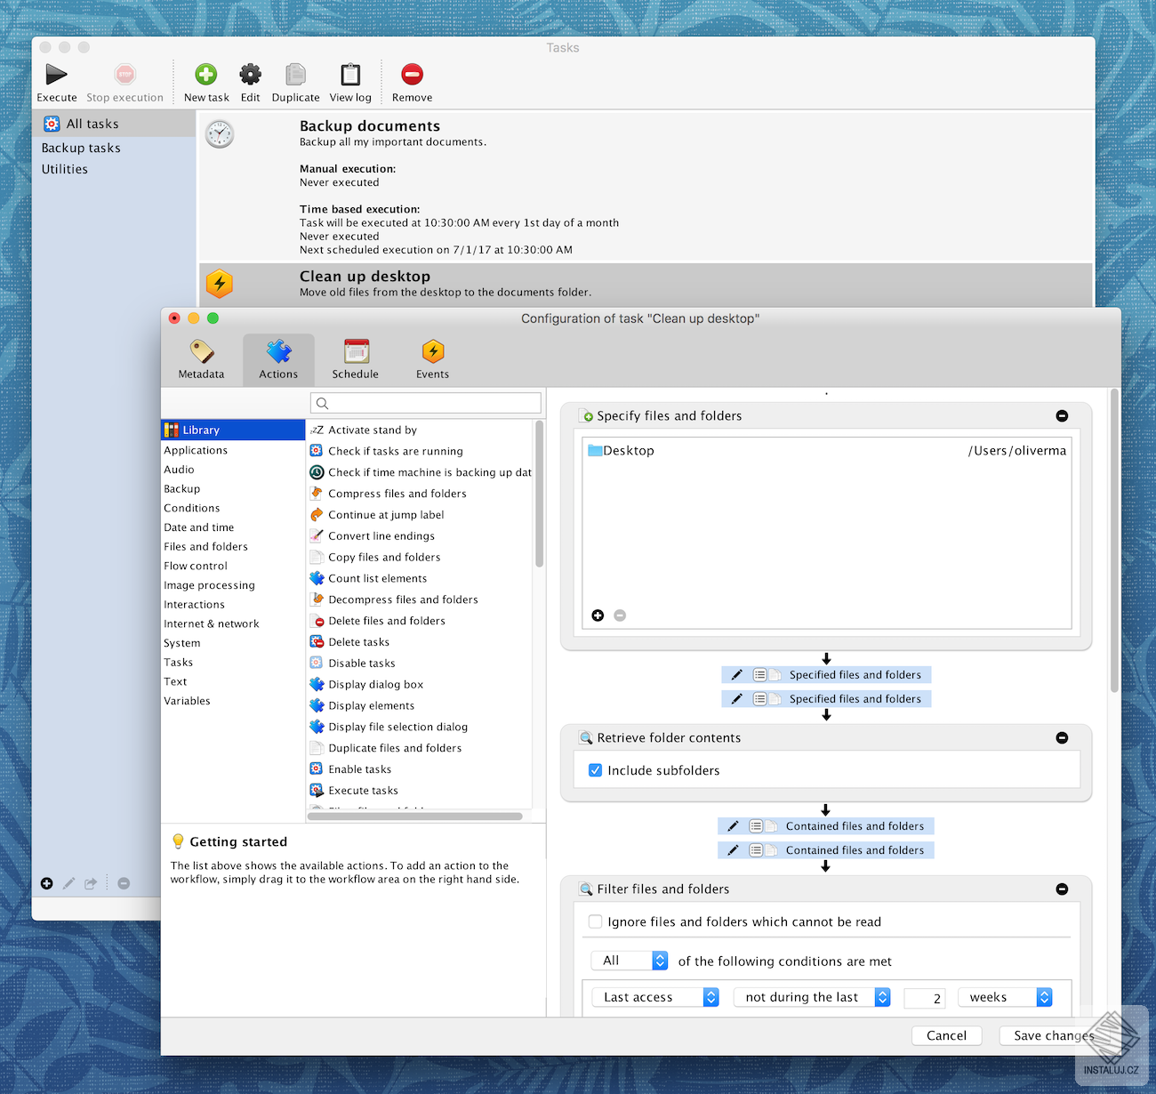Viewport: 1156px width, 1094px height.
Task: Remove the Retrieve folder contents action
Action: pyautogui.click(x=1062, y=738)
